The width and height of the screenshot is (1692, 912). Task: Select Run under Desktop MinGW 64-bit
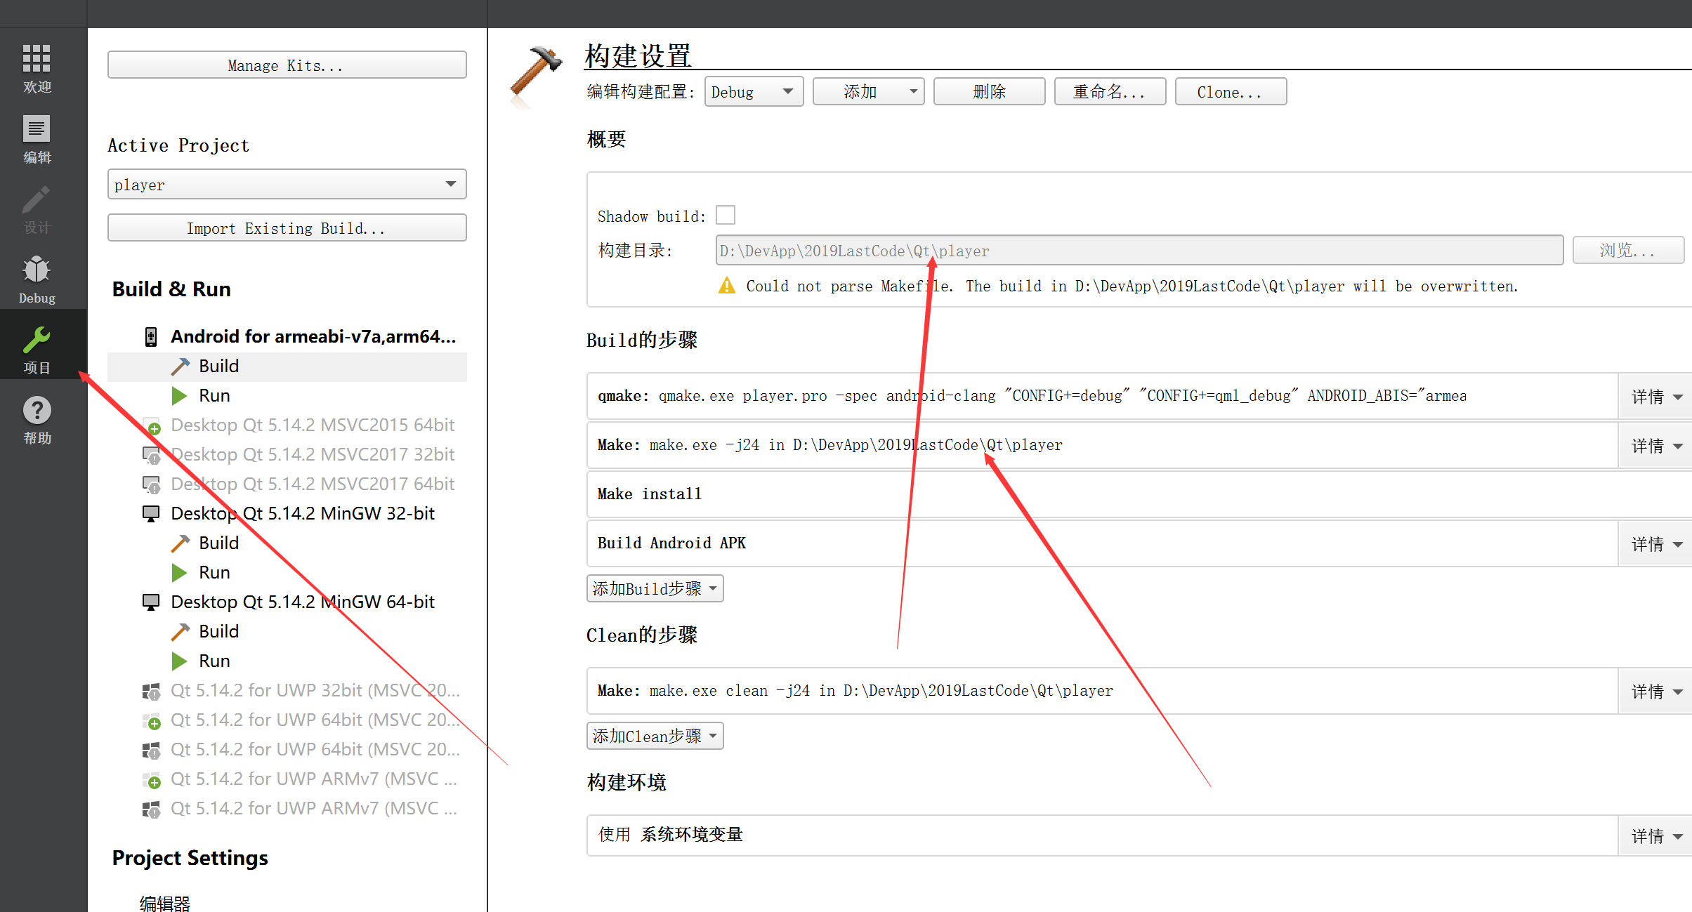(x=214, y=661)
